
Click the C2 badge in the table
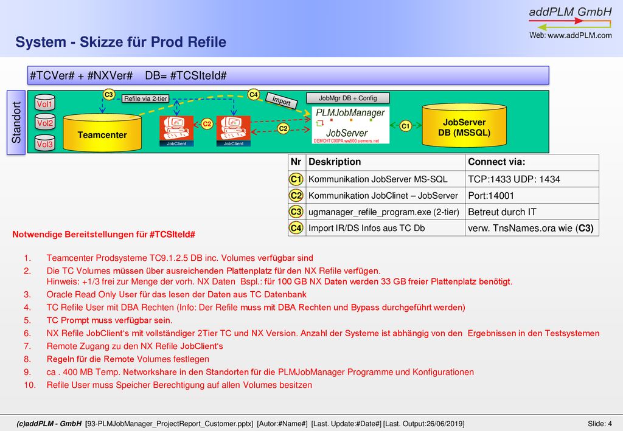point(296,196)
